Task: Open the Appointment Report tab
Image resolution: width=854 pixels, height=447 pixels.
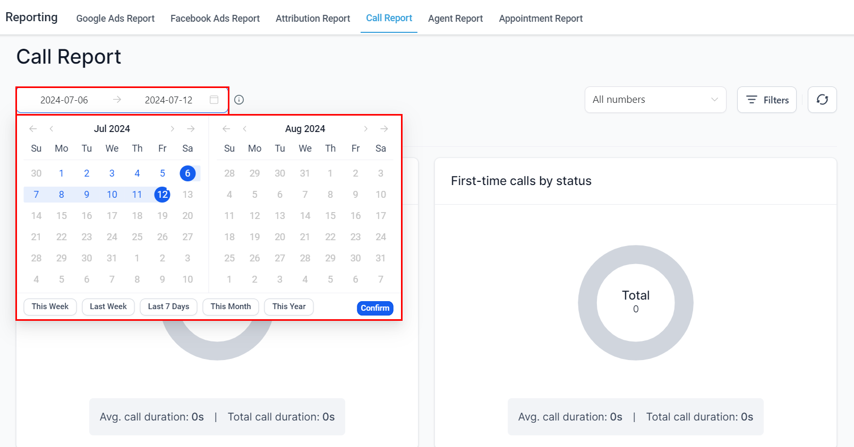Action: (x=540, y=19)
